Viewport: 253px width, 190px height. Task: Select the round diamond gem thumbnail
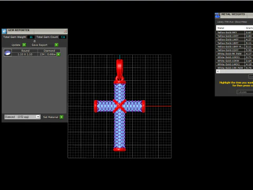point(7,53)
